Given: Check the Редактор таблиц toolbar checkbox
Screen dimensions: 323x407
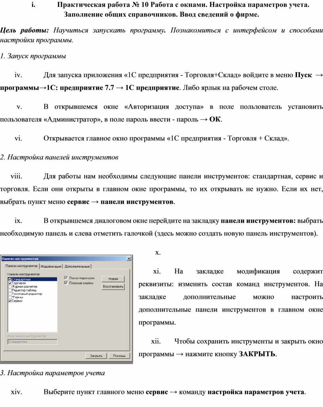Looking at the screenshot, I should click(x=10, y=290).
